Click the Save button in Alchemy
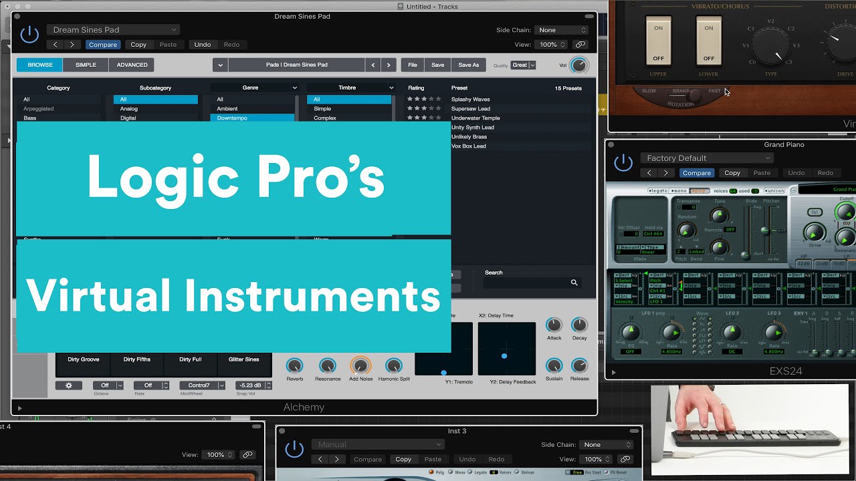 pyautogui.click(x=437, y=65)
